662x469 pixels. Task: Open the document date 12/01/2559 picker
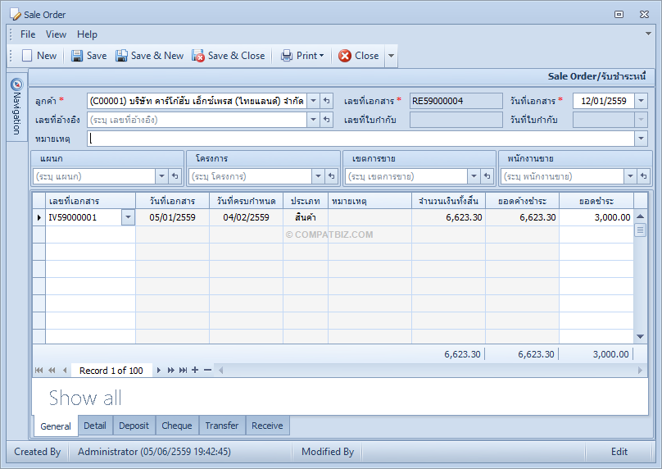click(x=642, y=101)
